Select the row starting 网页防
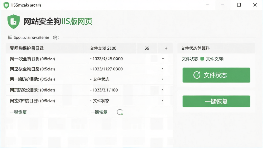This screenshot has width=263, height=148. 90,90
